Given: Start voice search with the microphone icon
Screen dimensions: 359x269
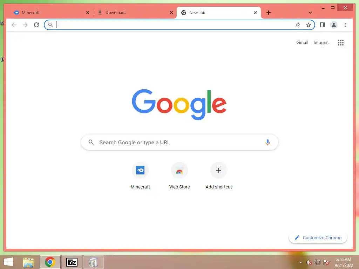Looking at the screenshot, I should [267, 142].
